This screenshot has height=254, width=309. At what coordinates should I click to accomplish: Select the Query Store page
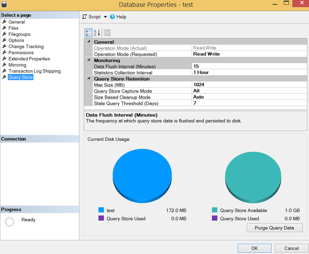(20, 77)
